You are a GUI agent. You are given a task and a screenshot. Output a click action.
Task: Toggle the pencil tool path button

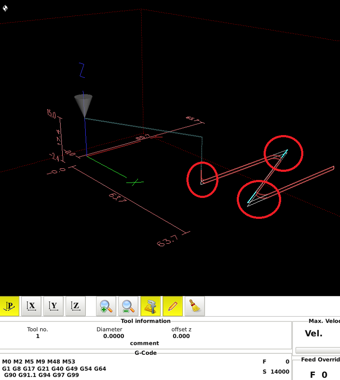tap(173, 306)
